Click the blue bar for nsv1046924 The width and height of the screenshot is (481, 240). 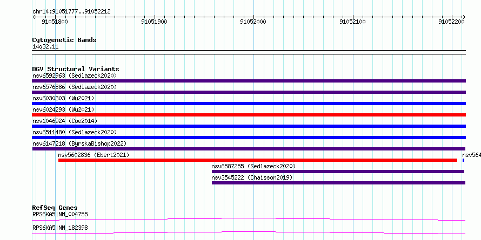[249, 126]
